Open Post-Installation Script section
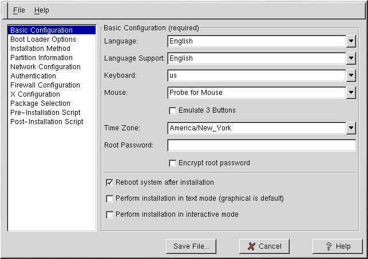 tap(46, 122)
